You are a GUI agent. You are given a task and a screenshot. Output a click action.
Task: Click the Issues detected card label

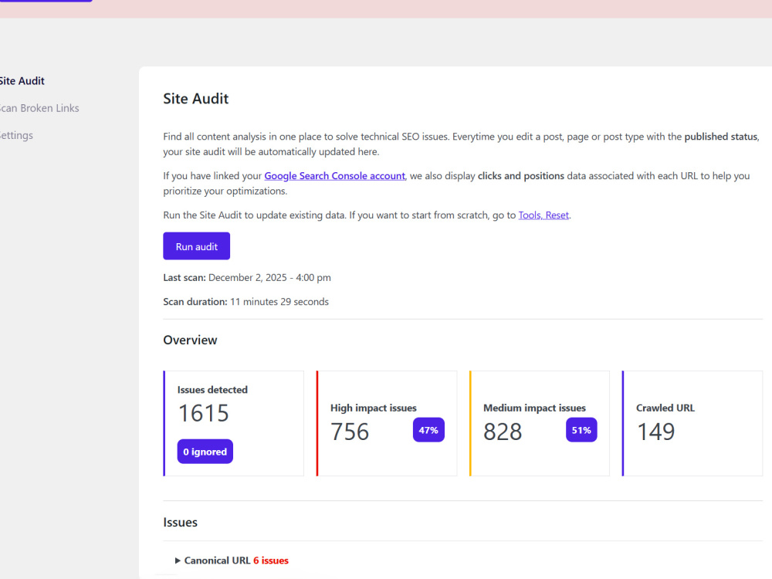(212, 390)
